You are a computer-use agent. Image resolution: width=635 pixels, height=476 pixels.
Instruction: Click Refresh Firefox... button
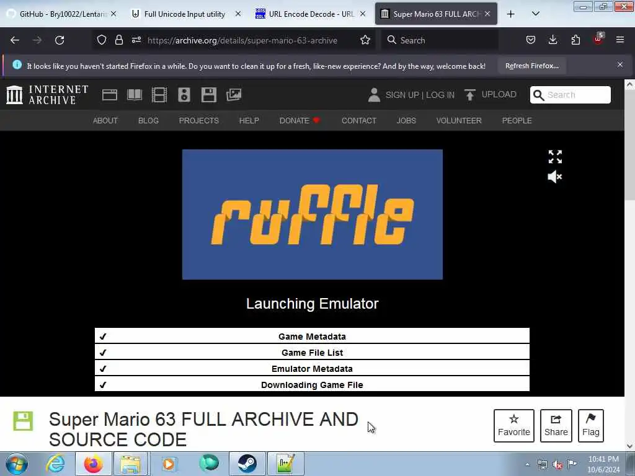(x=532, y=66)
